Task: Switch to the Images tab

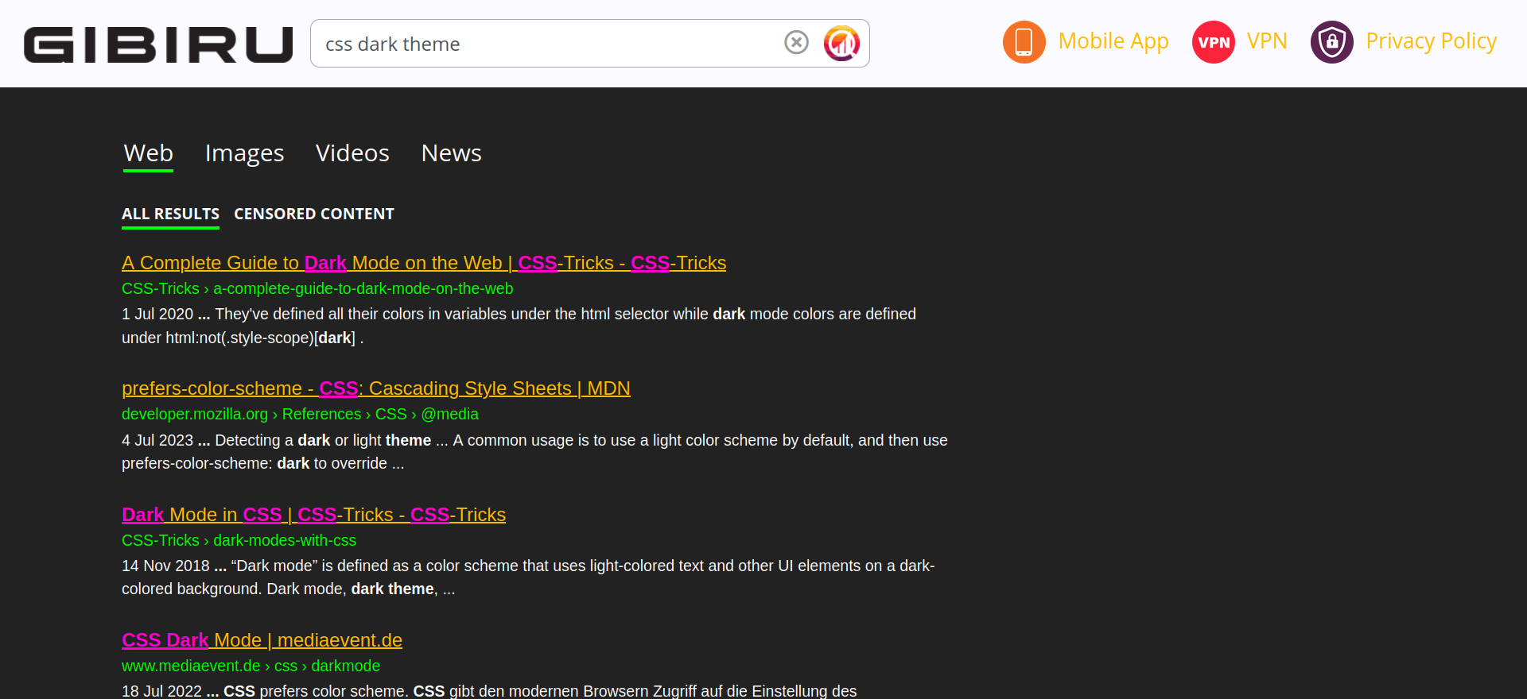Action: 244,153
